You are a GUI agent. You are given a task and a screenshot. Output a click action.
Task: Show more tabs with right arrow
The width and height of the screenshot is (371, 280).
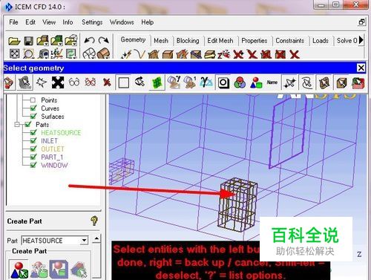coord(361,40)
